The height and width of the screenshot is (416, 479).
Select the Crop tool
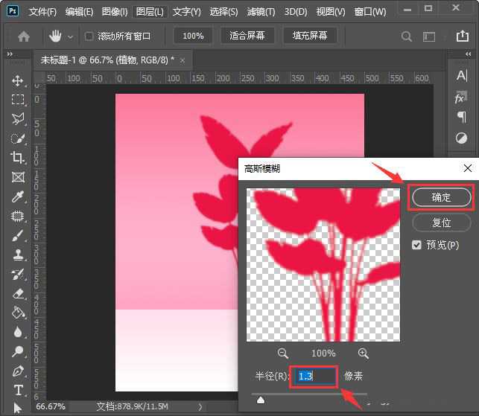[17, 158]
